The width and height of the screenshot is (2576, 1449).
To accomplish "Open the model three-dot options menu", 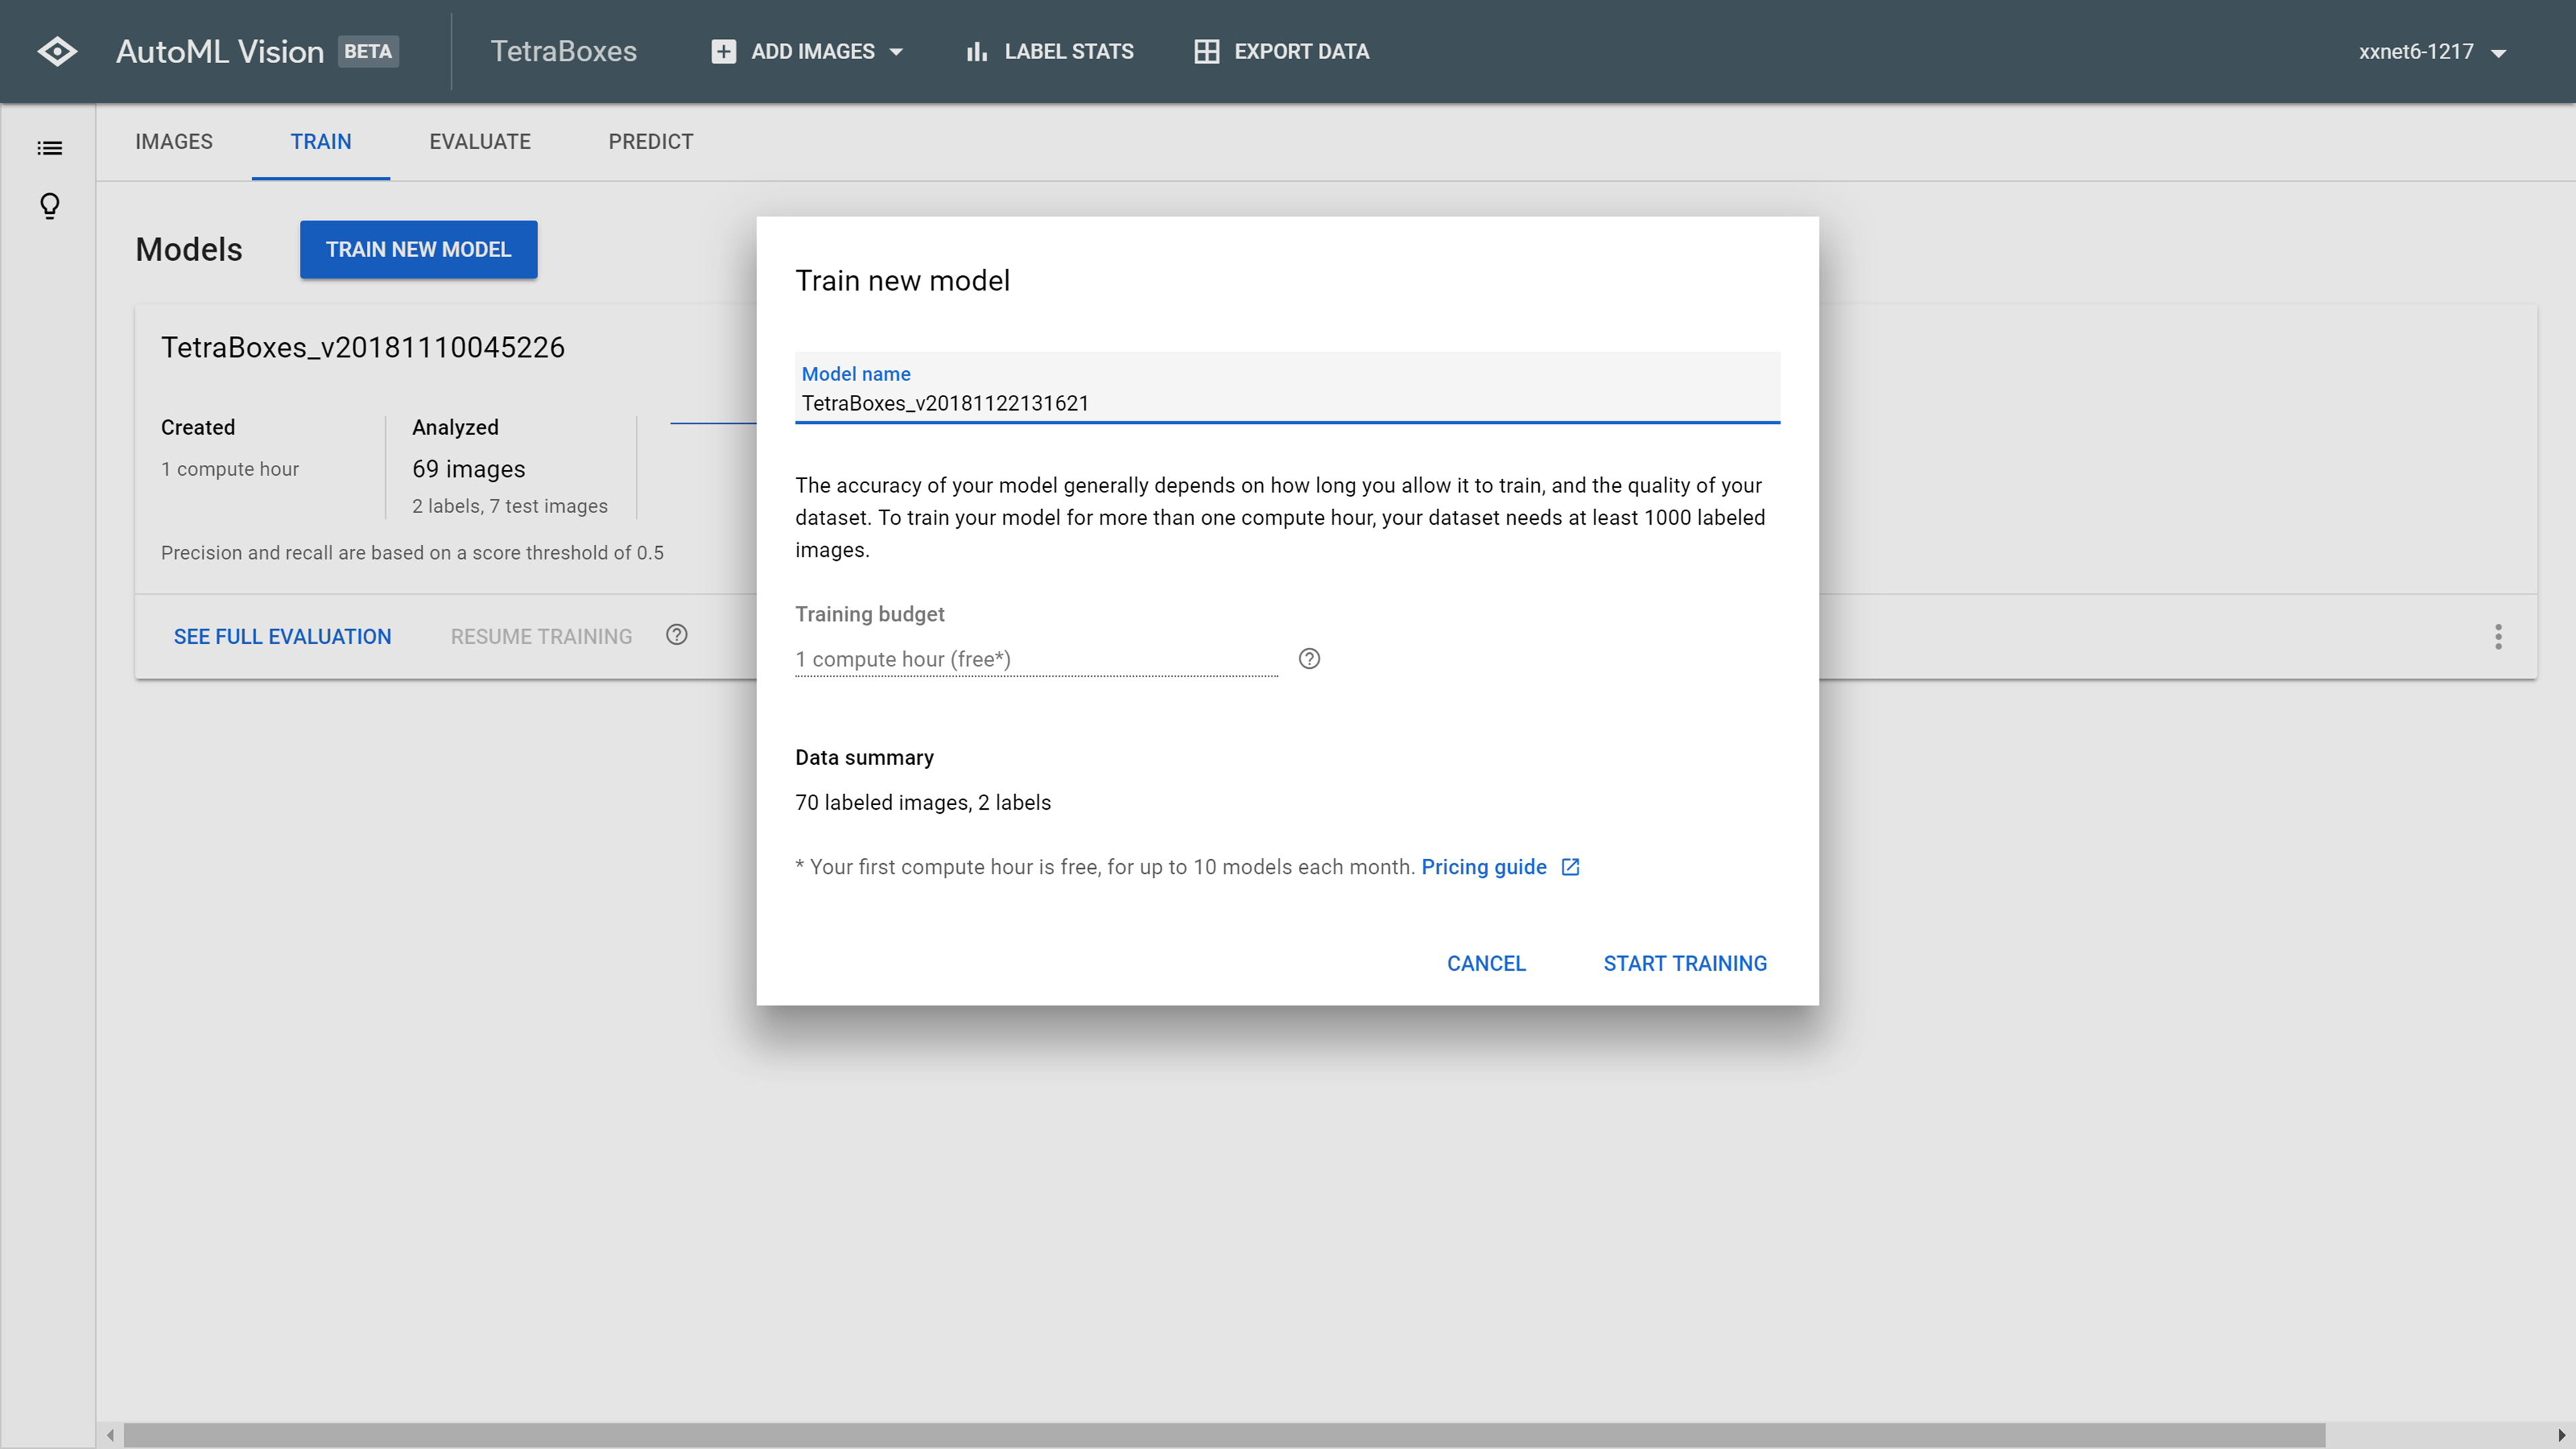I will (x=2498, y=637).
